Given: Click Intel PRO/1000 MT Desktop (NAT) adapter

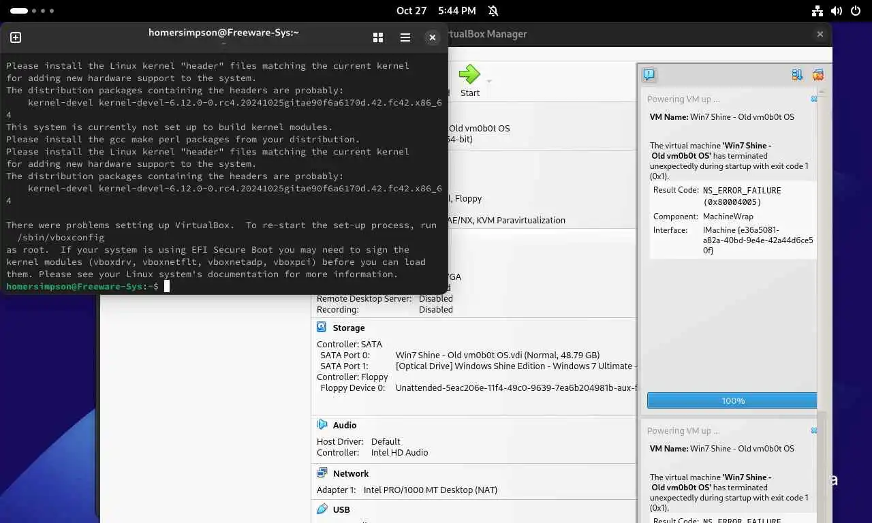Looking at the screenshot, I should click(x=431, y=490).
